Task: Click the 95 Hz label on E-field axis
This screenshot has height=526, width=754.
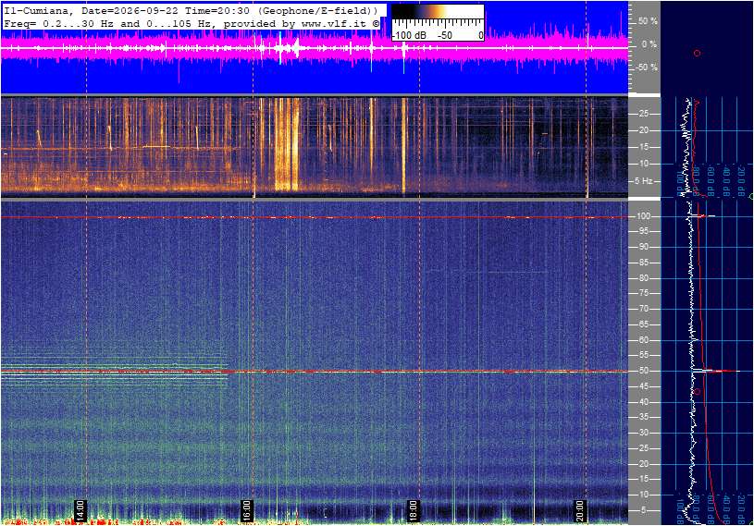Action: tap(643, 231)
